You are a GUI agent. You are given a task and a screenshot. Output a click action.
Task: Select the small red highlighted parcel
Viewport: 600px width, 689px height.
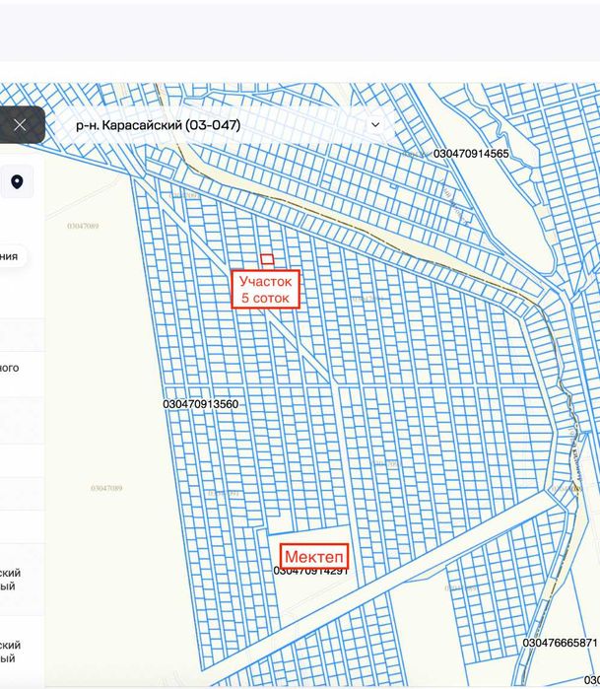tap(267, 259)
